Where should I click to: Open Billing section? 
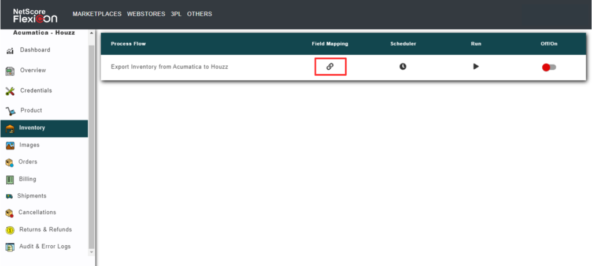pos(28,179)
